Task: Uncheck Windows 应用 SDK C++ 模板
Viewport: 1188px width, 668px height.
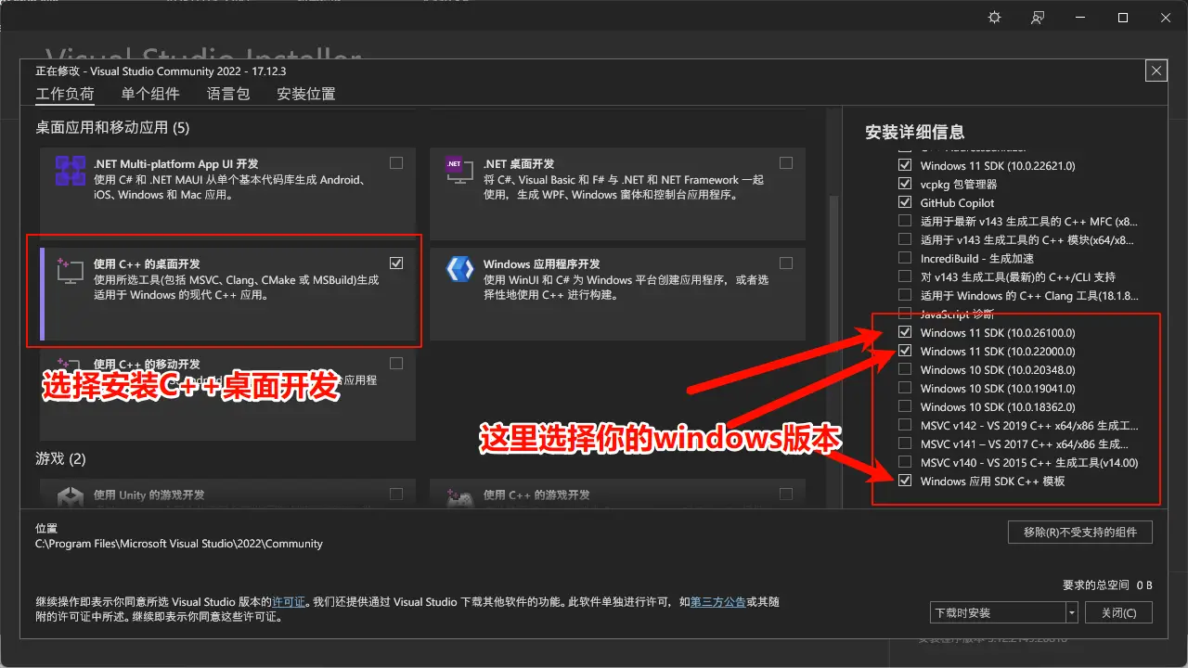Action: pos(905,481)
